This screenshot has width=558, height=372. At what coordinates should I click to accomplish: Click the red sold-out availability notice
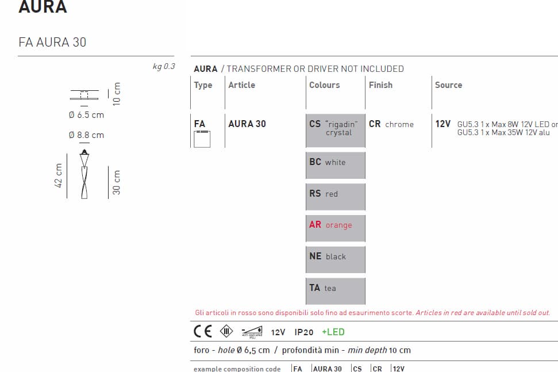click(372, 313)
